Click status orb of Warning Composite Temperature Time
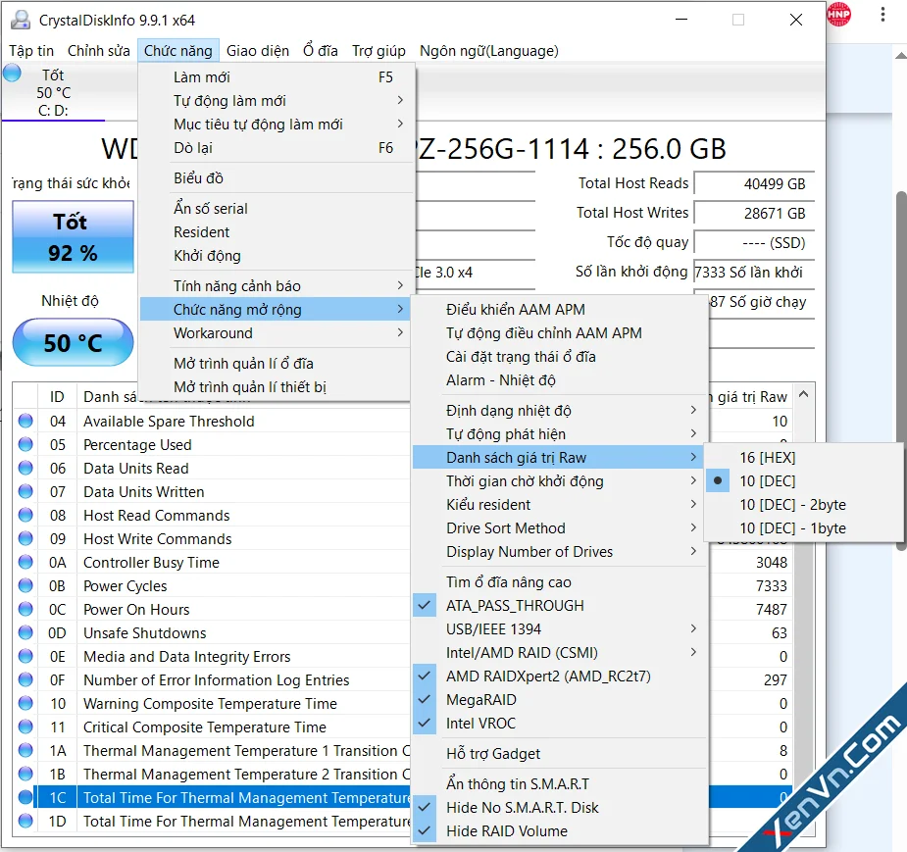 [25, 703]
